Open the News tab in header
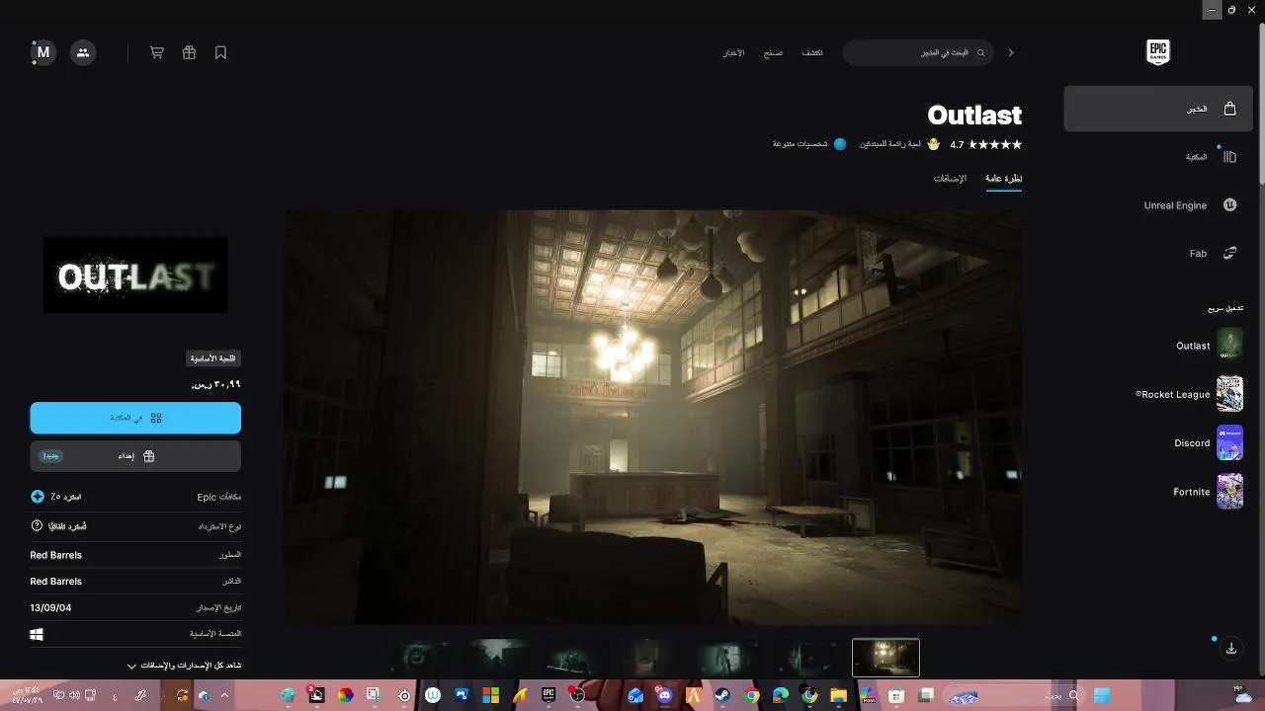 click(x=733, y=52)
